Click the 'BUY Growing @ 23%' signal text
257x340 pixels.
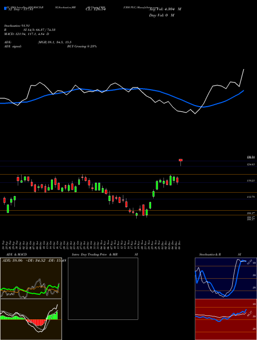(82, 46)
